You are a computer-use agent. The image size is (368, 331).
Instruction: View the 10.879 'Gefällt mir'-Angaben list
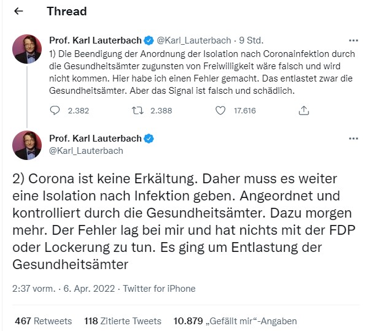point(236,321)
